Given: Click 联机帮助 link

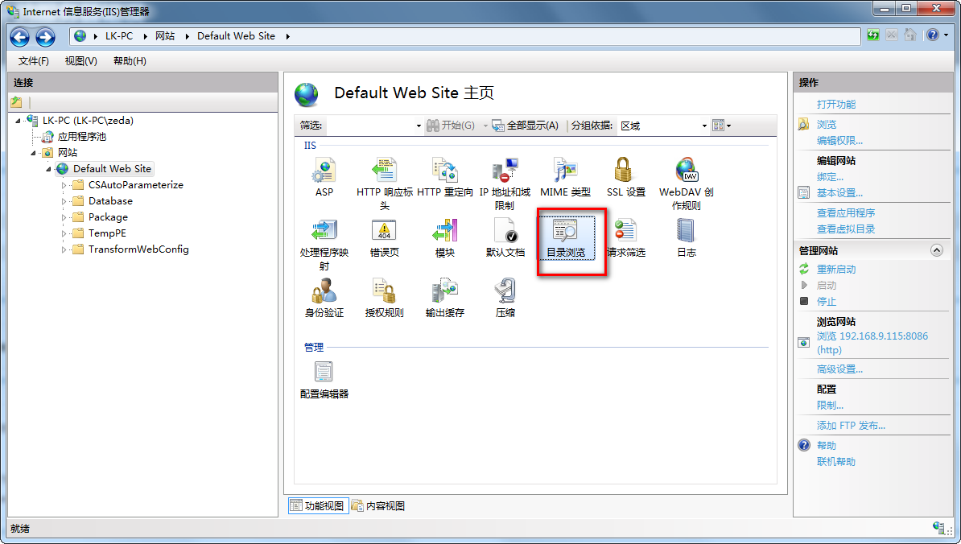Looking at the screenshot, I should point(836,461).
